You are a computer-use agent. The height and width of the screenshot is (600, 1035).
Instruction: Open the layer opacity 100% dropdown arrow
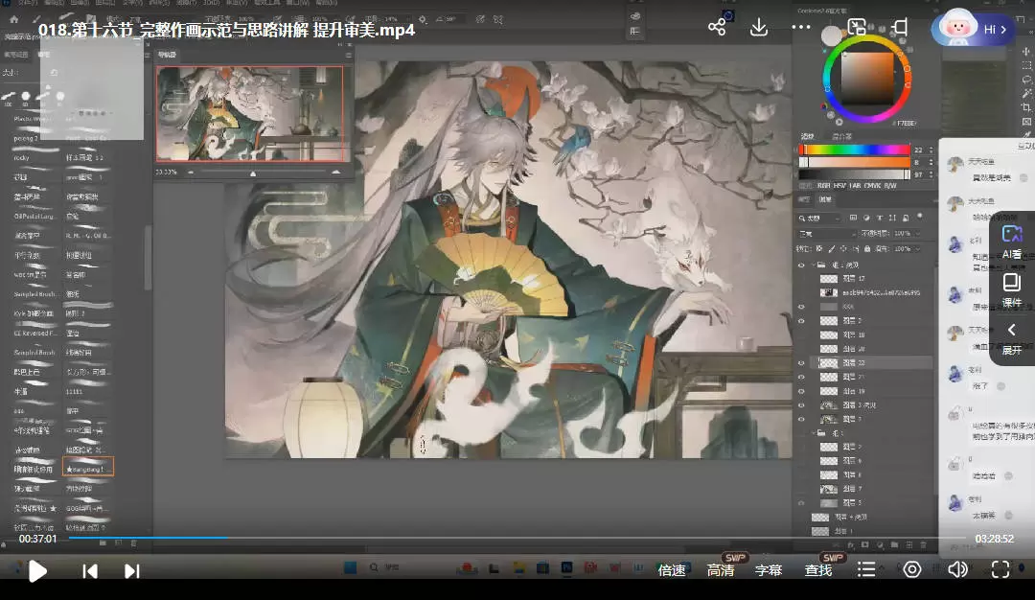click(917, 234)
